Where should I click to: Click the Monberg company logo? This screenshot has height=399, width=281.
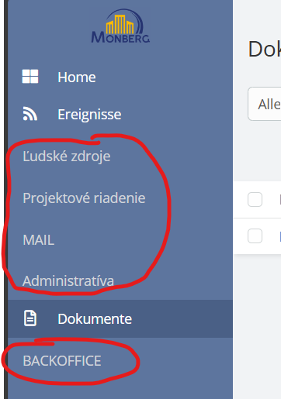point(120,26)
